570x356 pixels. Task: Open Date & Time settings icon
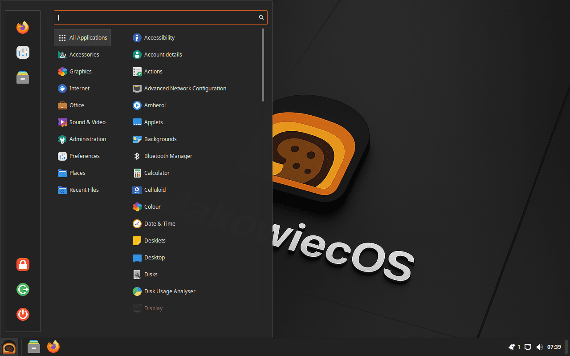(x=137, y=224)
